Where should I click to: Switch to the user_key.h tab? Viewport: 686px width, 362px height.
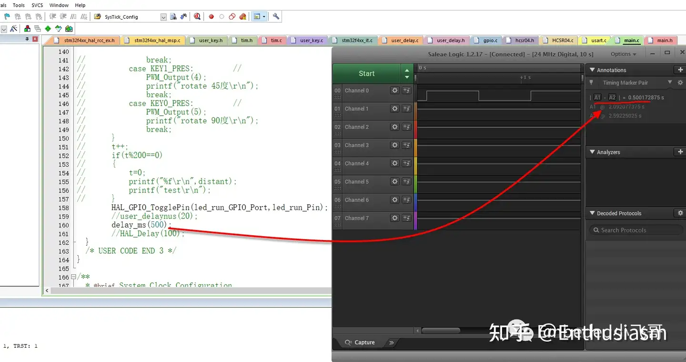point(206,40)
